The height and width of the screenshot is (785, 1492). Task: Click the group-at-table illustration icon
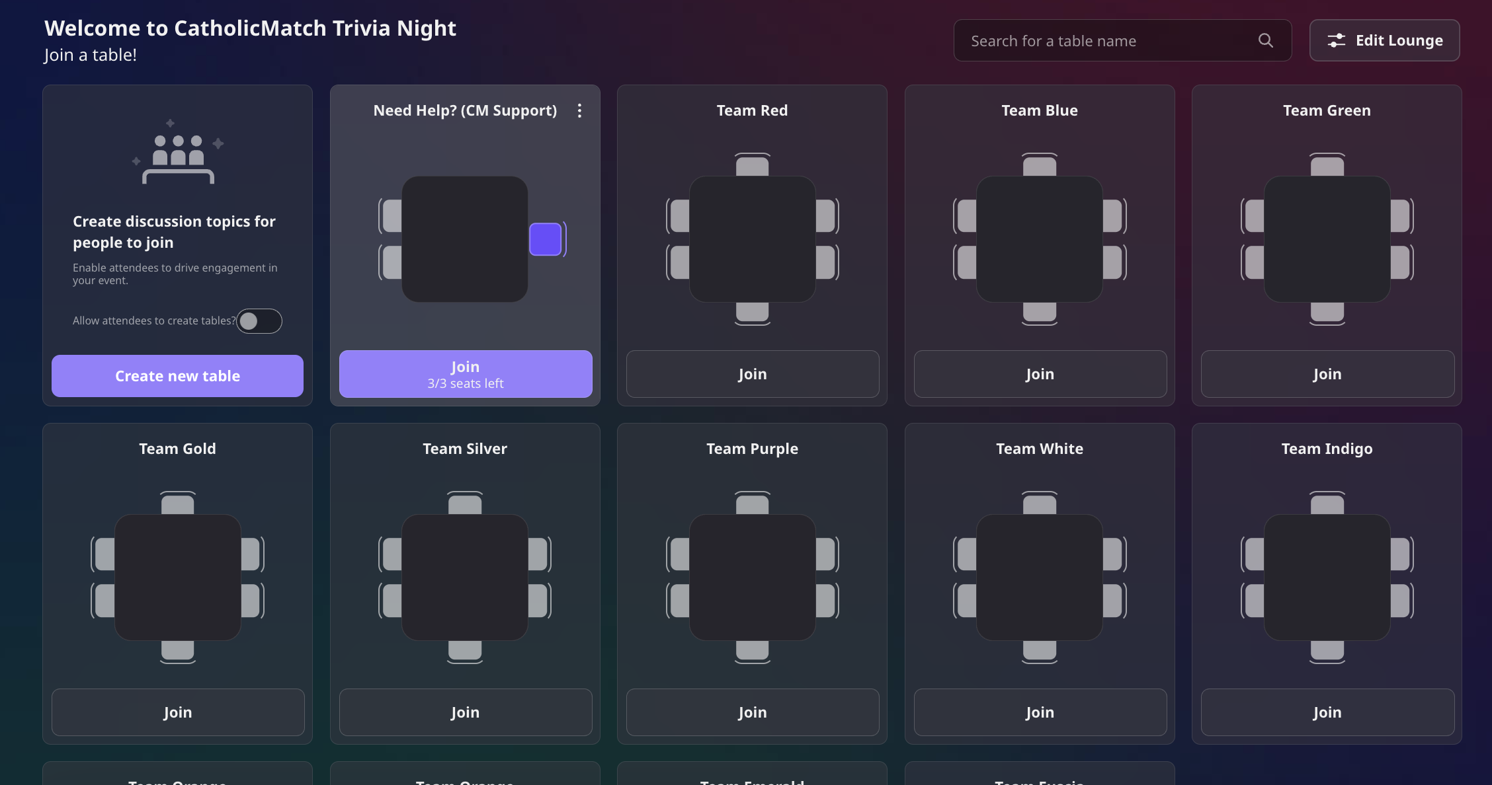pyautogui.click(x=177, y=153)
